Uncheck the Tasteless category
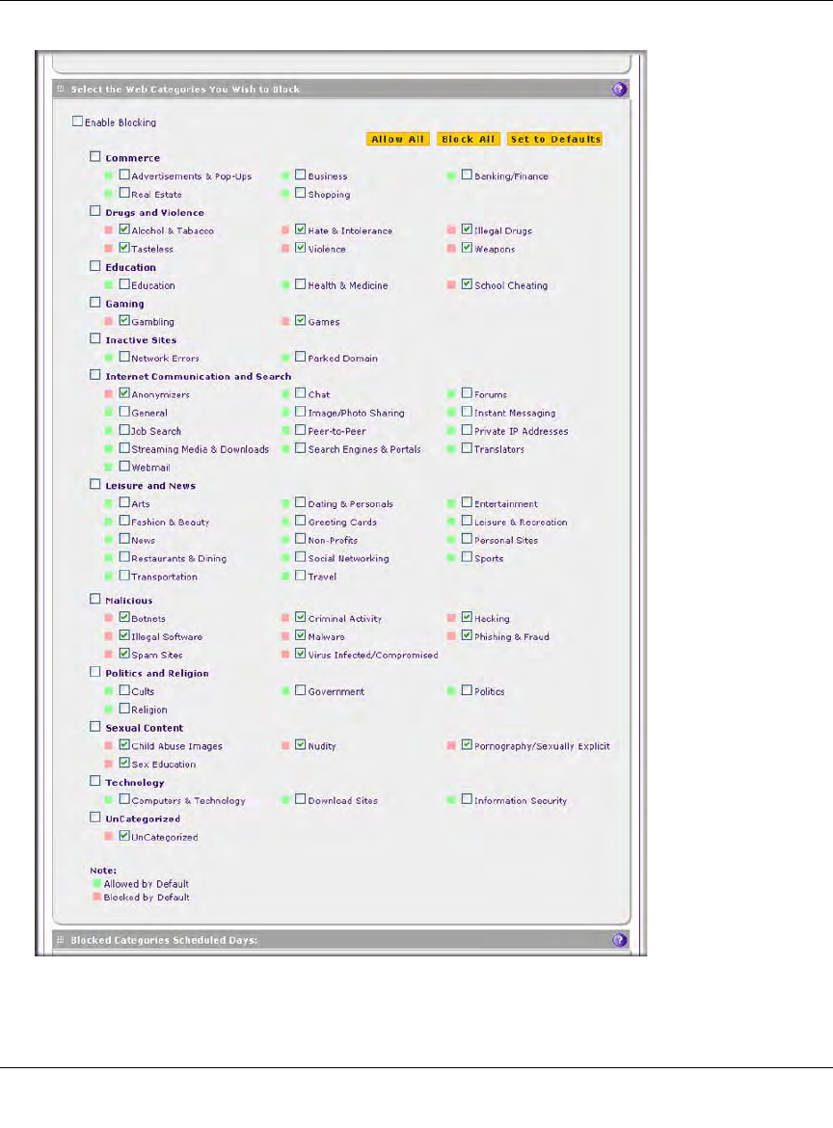Viewport: 833px width, 1128px height. point(124,248)
